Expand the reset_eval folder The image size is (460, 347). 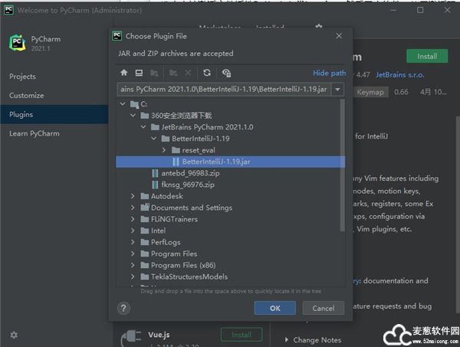coord(164,150)
